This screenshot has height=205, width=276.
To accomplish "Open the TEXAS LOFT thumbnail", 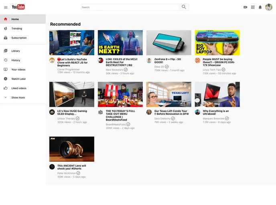I will pos(169,94).
